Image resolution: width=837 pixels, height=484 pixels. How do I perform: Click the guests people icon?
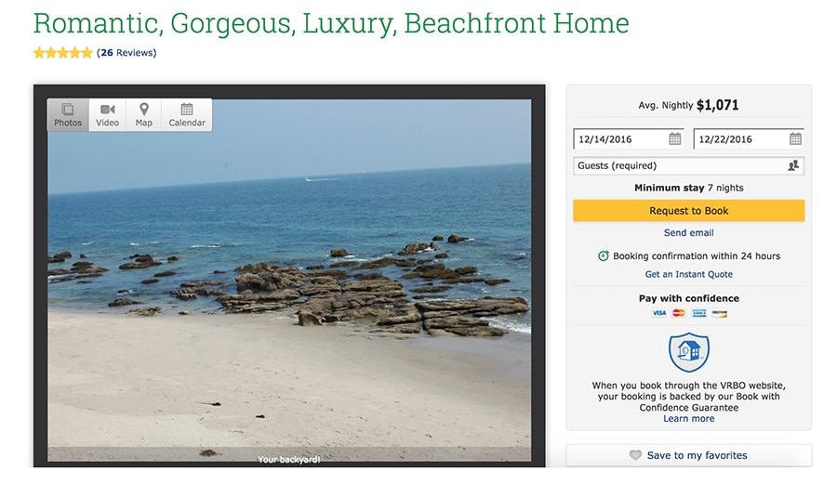[793, 165]
